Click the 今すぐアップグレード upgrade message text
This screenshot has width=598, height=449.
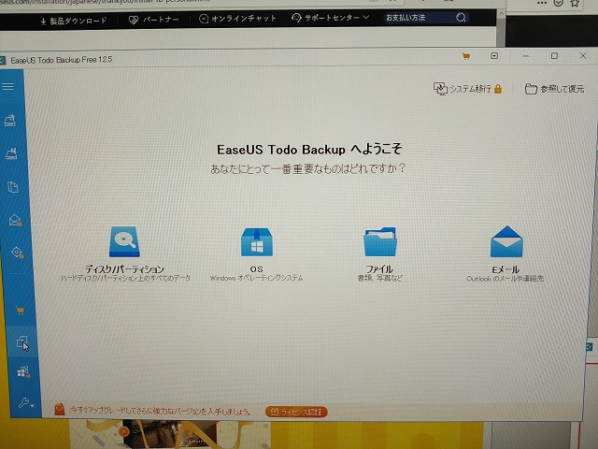pos(161,412)
